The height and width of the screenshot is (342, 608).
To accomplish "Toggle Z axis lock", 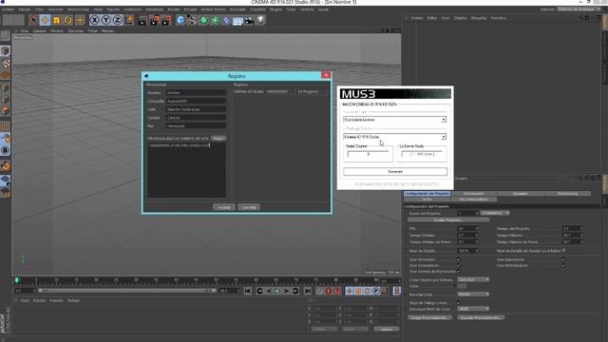I will tap(117, 20).
